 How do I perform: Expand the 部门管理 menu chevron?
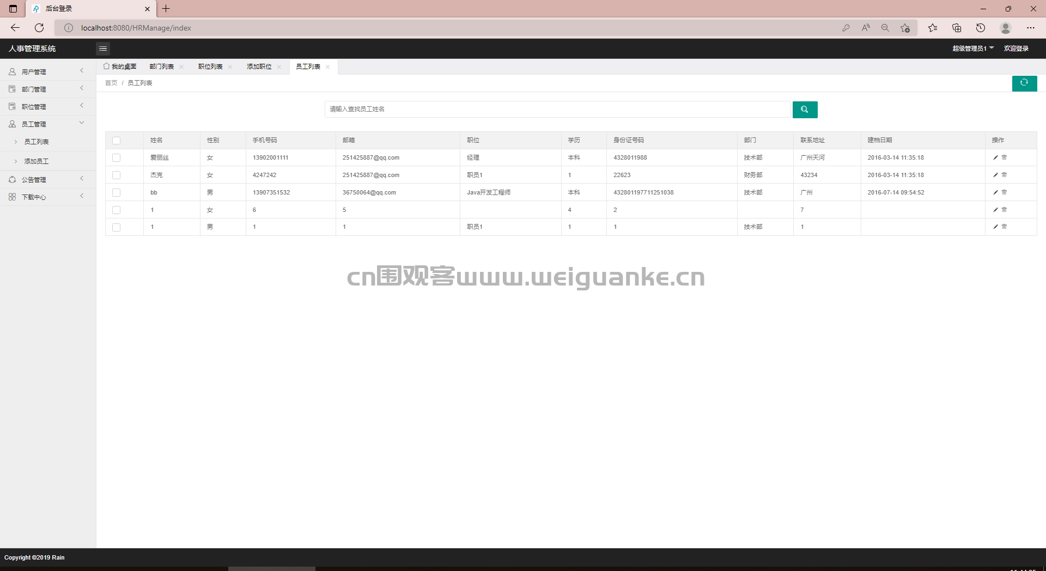tap(82, 88)
